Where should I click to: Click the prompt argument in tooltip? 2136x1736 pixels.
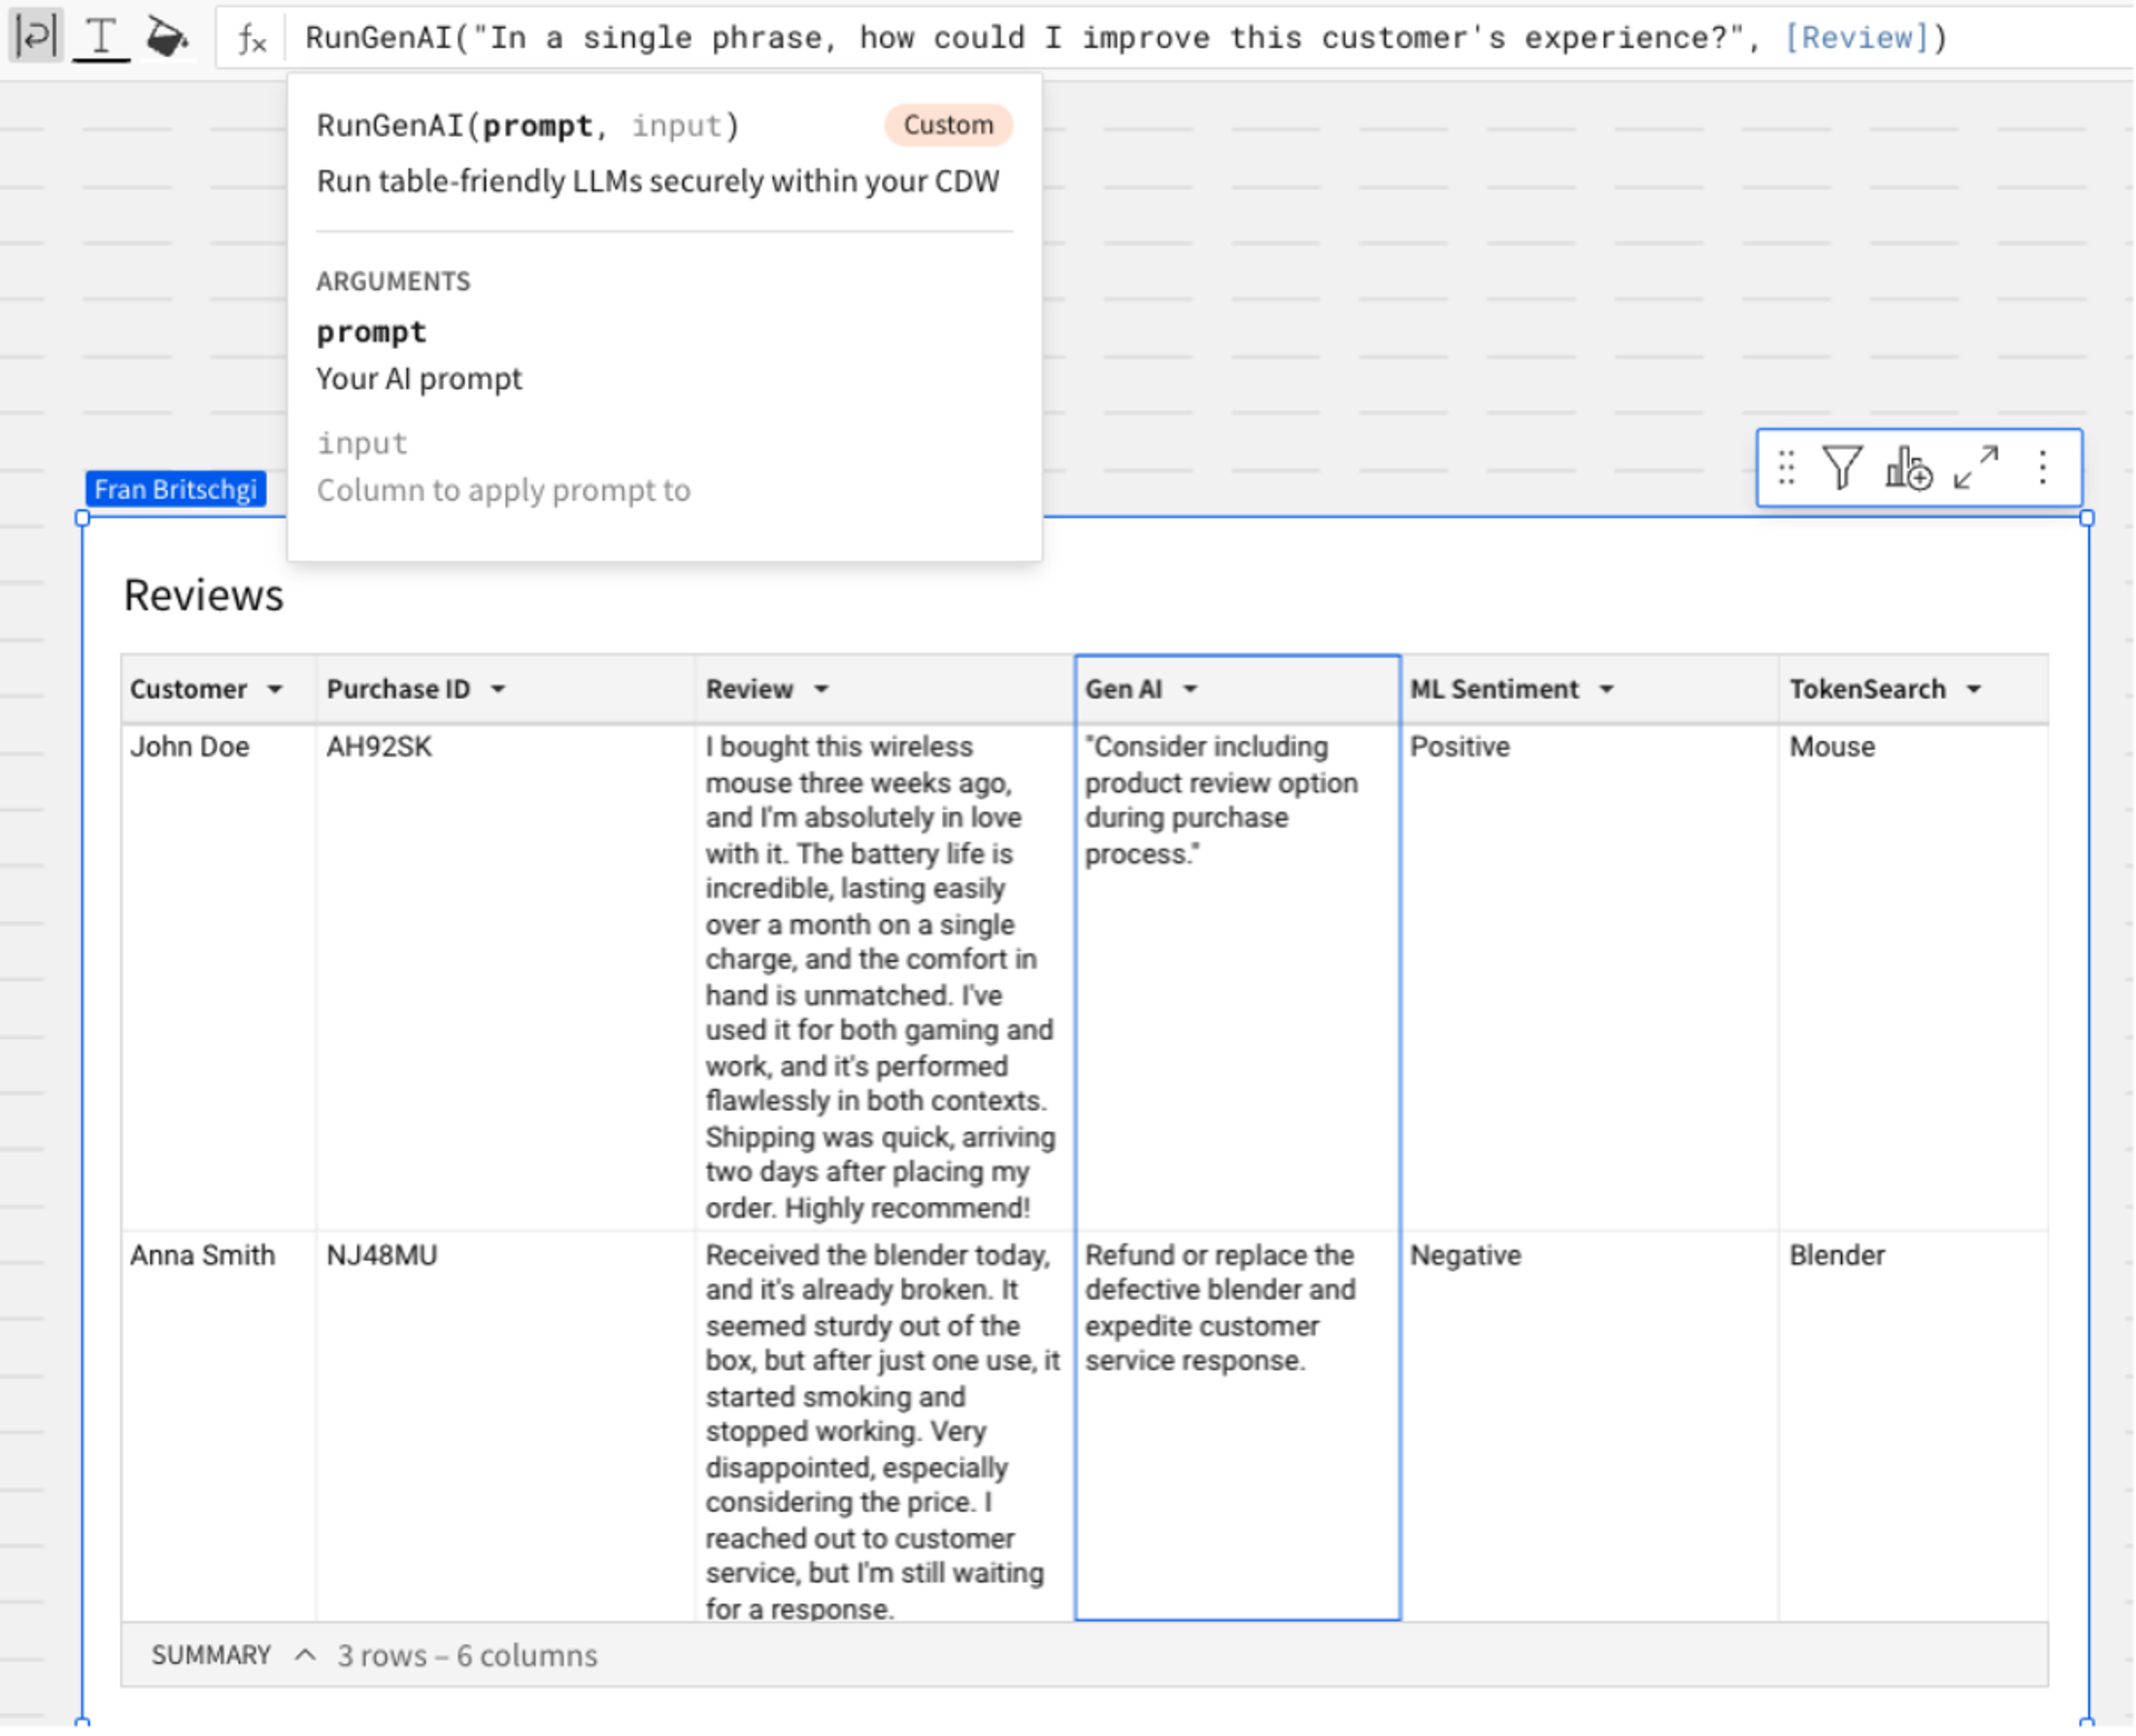click(x=371, y=332)
